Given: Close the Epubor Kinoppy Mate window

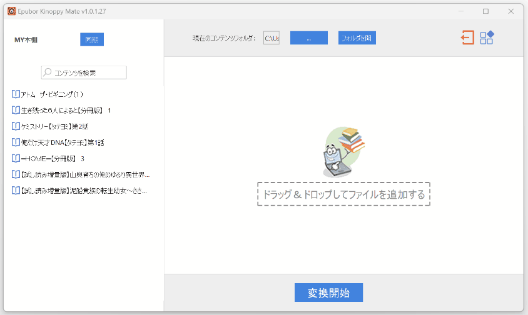Looking at the screenshot, I should pos(511,11).
